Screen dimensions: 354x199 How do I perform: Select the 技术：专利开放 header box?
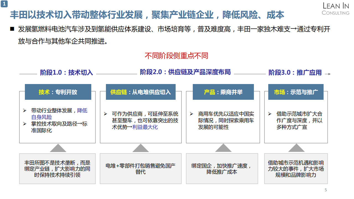58,92
